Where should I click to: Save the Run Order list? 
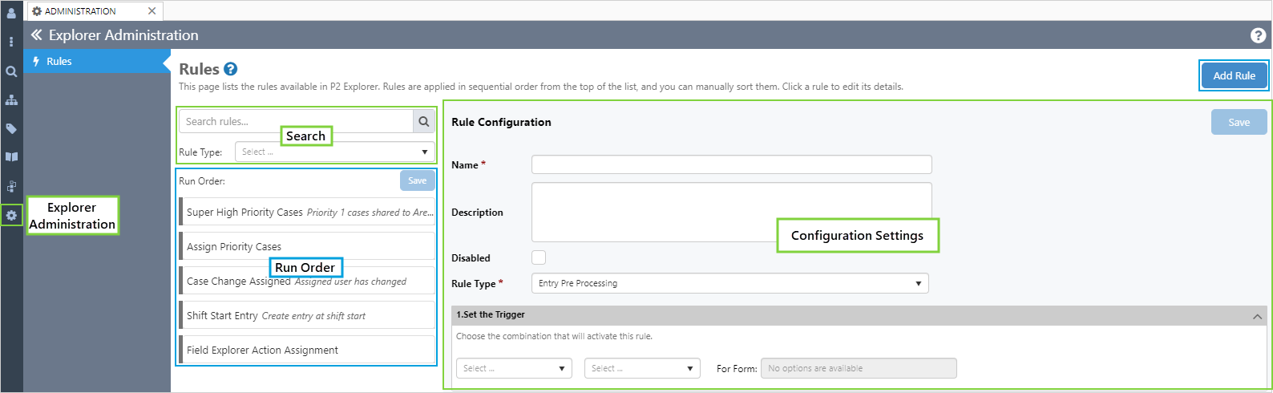[417, 180]
